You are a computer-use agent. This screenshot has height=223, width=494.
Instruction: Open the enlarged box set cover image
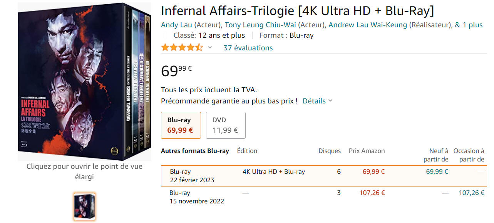[79, 82]
